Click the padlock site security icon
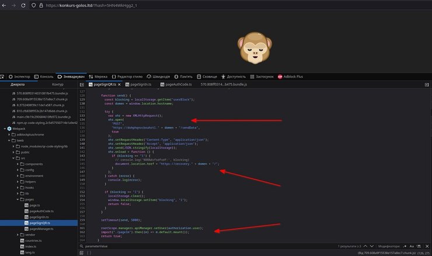This screenshot has height=256, width=432. pyautogui.click(x=41, y=5)
